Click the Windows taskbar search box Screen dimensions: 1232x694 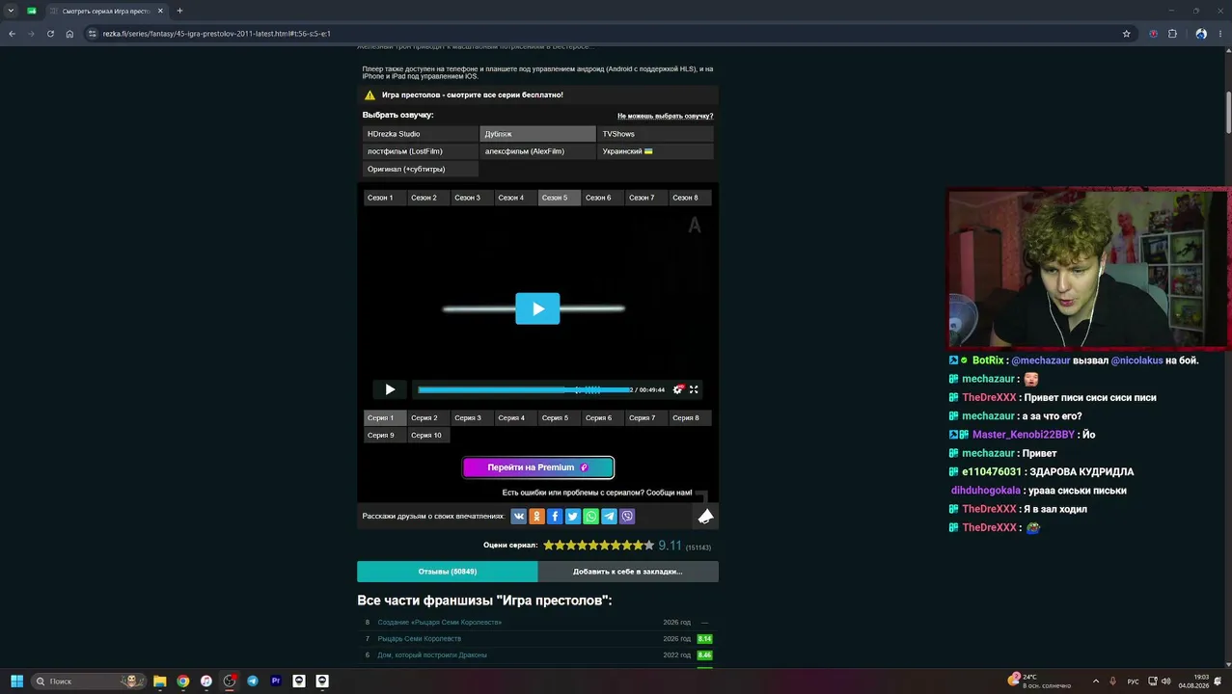pos(90,681)
